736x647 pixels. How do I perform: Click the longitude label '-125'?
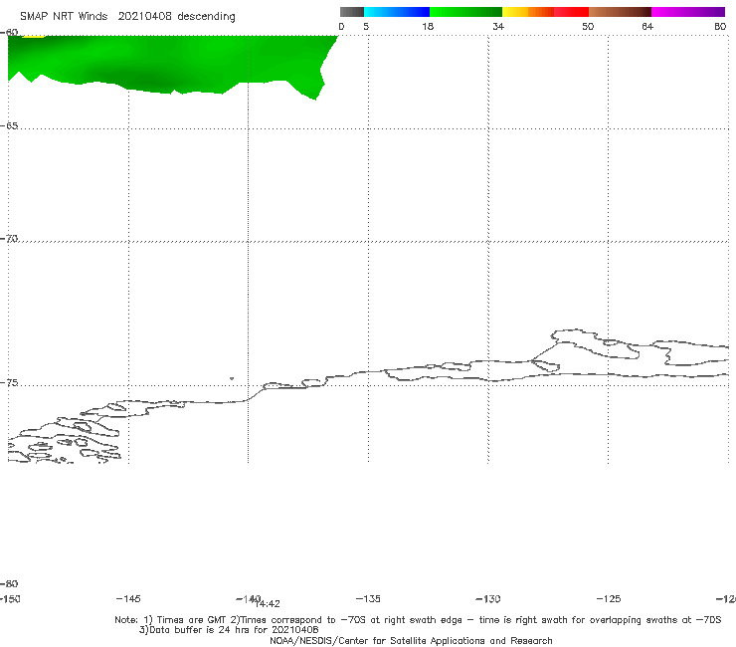pyautogui.click(x=609, y=598)
